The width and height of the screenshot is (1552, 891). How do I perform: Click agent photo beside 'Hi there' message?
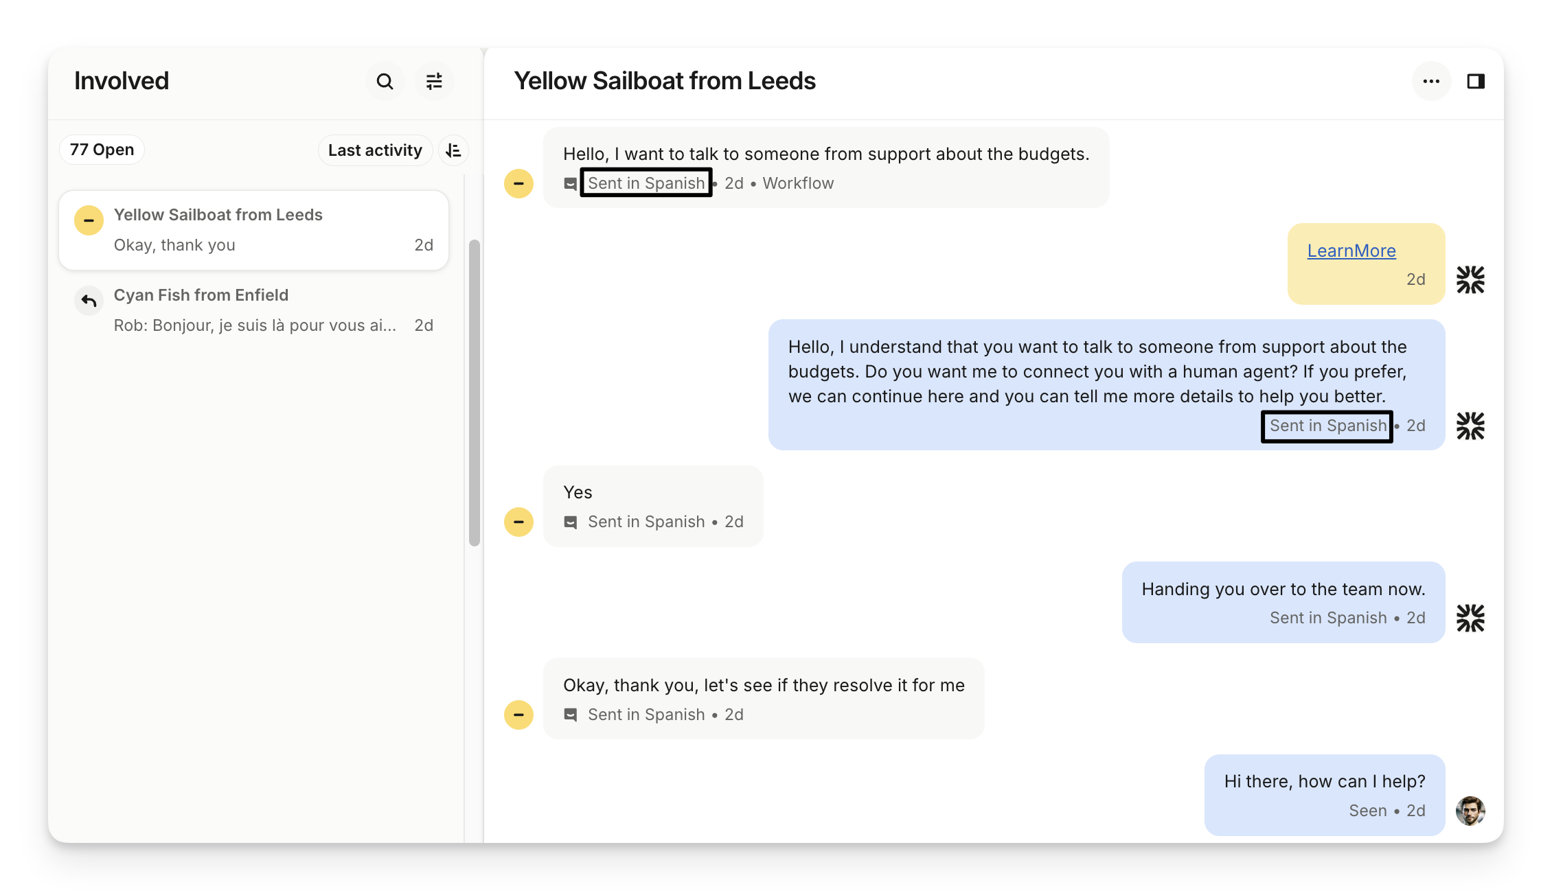[1470, 811]
